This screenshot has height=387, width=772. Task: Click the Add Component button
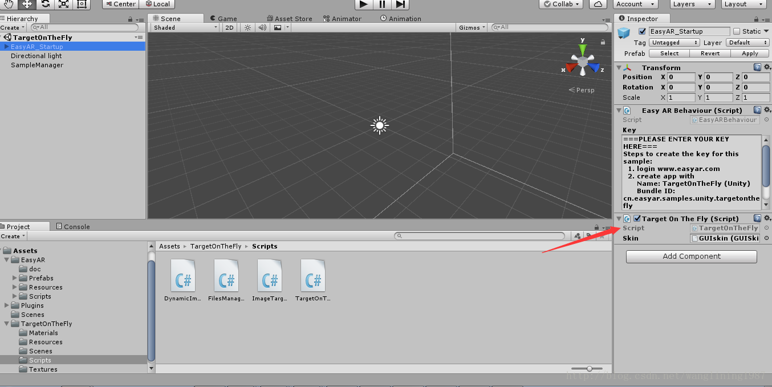pos(692,256)
